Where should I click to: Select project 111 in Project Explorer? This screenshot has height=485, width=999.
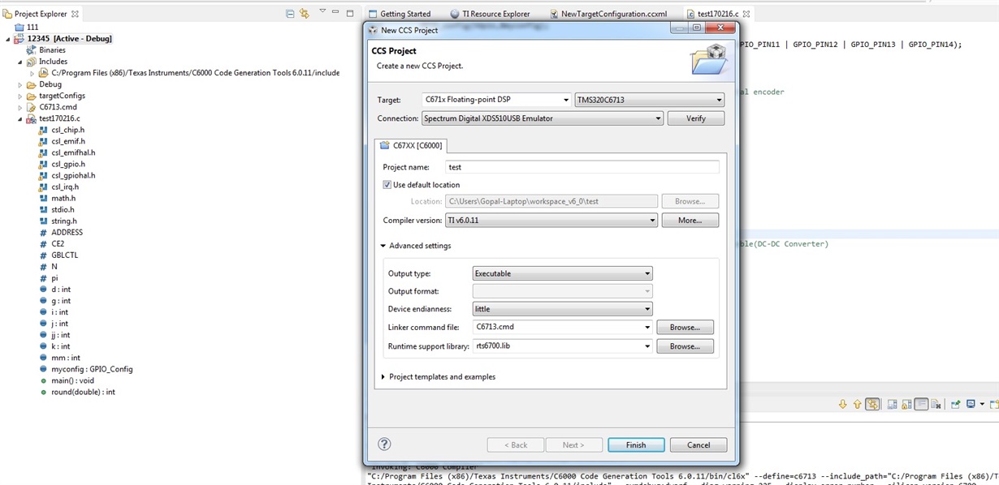click(32, 27)
